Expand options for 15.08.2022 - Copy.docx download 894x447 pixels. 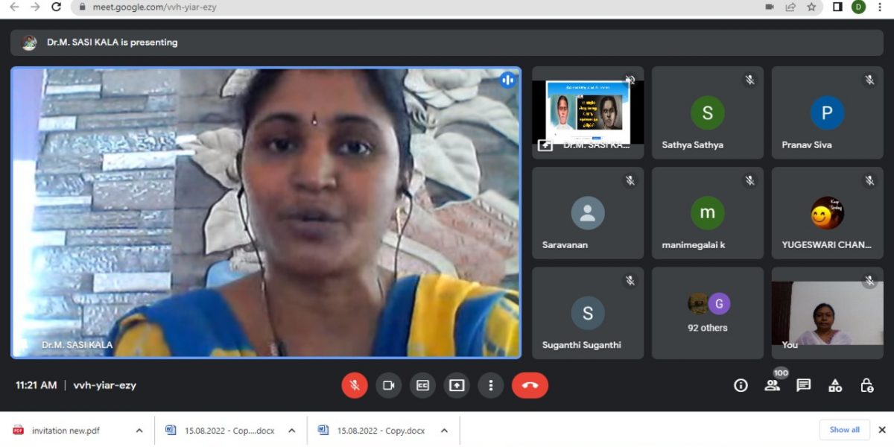444,431
